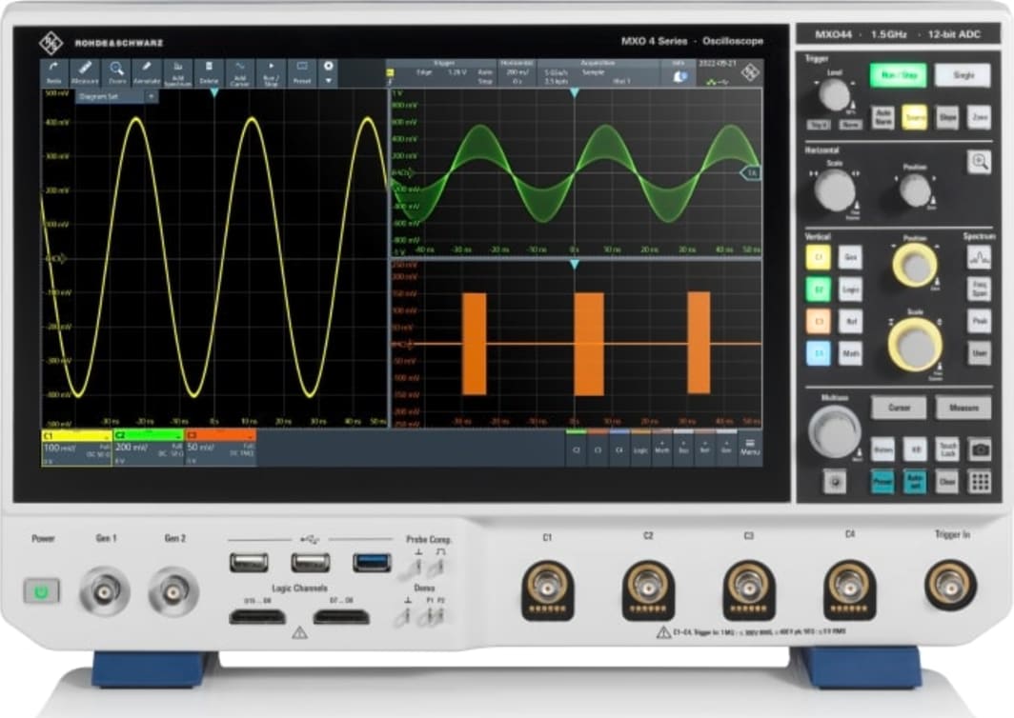
Task: Choose the Annotate pencil tool
Action: 147,72
